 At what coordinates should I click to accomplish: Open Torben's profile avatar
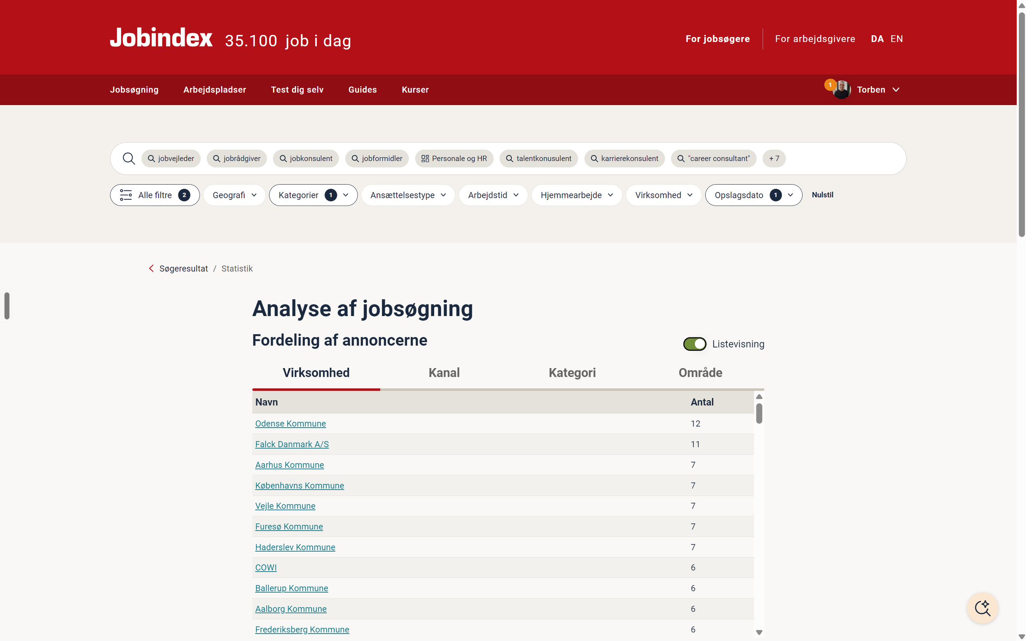[842, 90]
